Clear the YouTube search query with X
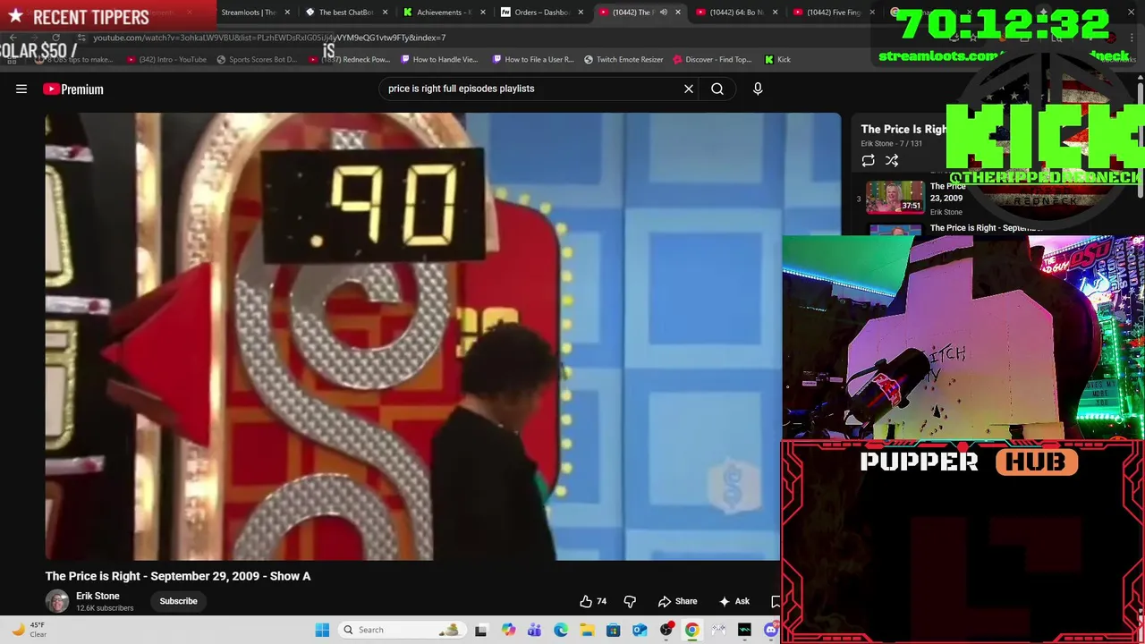Viewport: 1145px width, 644px height. (689, 89)
